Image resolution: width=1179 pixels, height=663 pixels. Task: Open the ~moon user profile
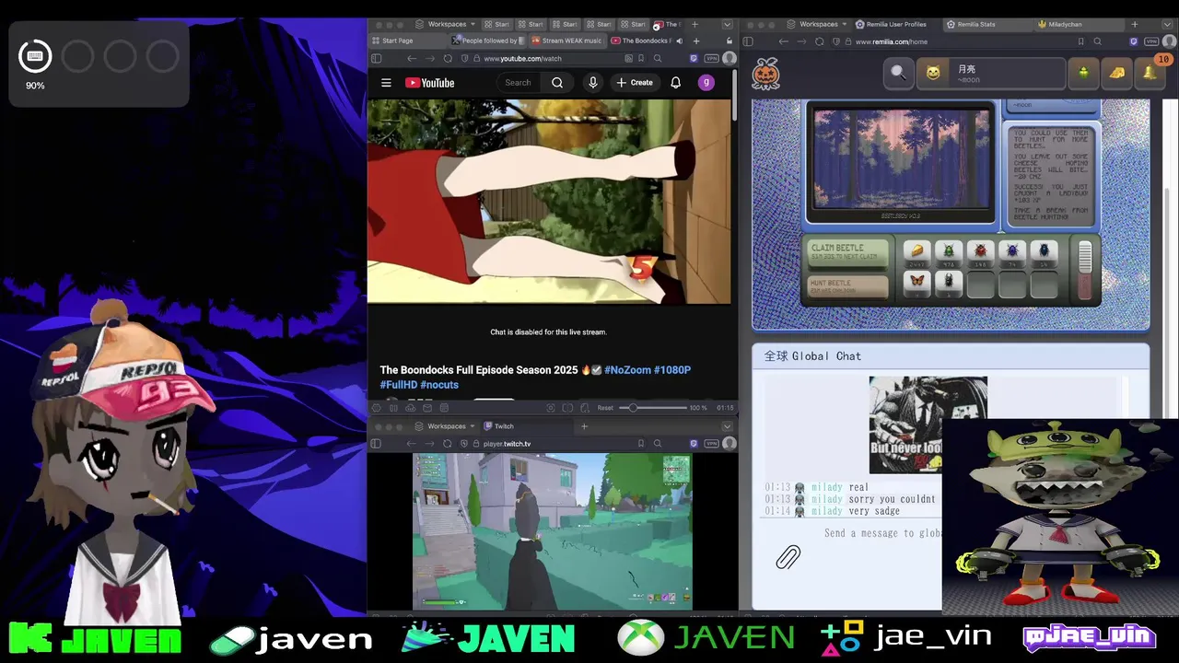coord(990,73)
